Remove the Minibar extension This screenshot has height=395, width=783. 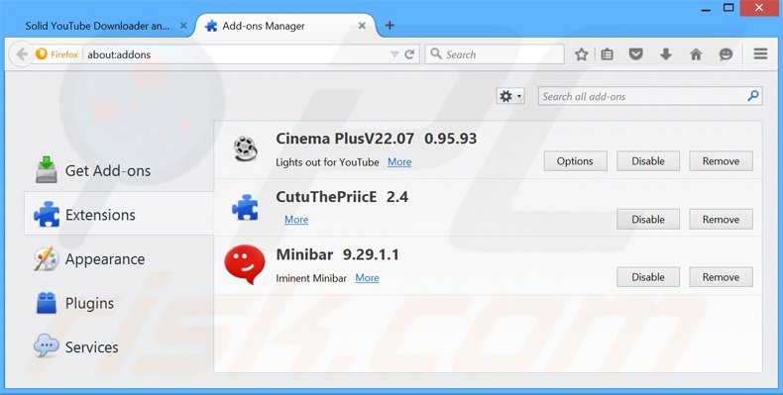pos(722,277)
